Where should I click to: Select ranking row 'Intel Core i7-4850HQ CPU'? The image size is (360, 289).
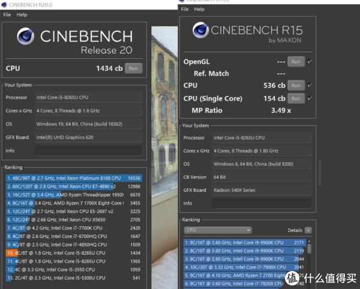pos(74,245)
